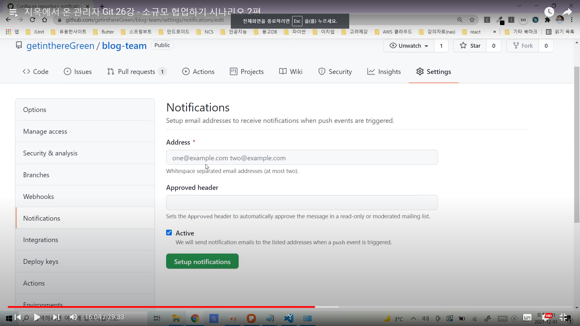Open browser home page icon
The image size is (580, 326).
pos(45,20)
